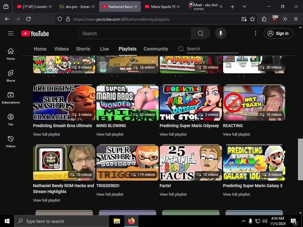Mute the Meet tab audio icon

(191, 4)
